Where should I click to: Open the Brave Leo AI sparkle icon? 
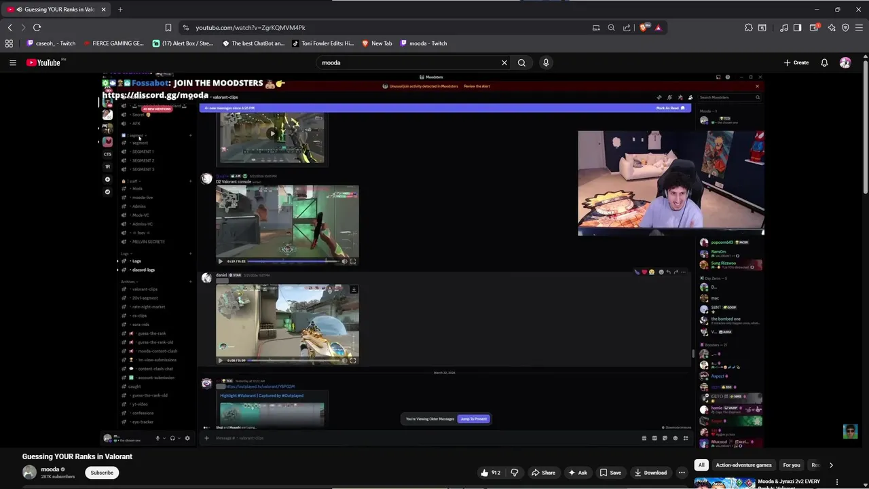click(x=832, y=28)
